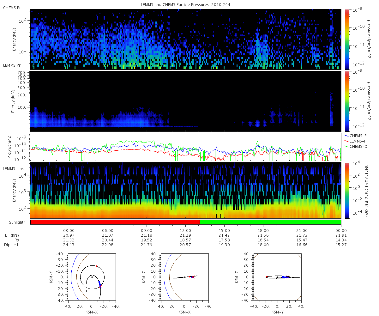The width and height of the screenshot is (379, 316).
Task: Click the CHEMS pressure colorbar
Action: [346, 39]
